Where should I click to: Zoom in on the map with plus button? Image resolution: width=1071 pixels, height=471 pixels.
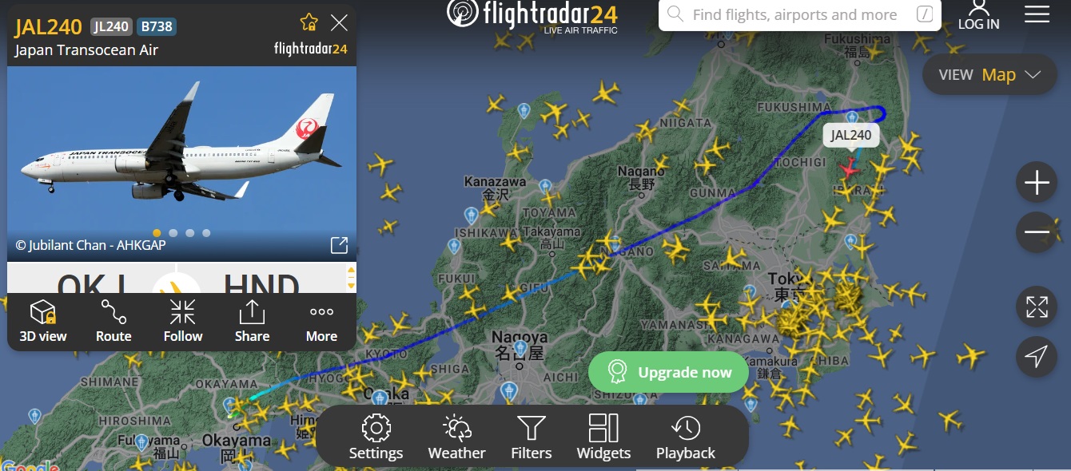(x=1037, y=184)
